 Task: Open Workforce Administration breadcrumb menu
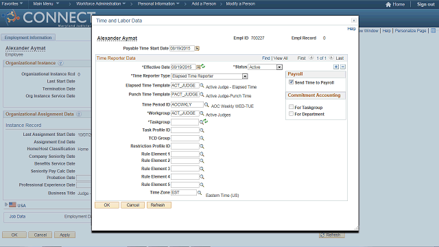click(101, 4)
